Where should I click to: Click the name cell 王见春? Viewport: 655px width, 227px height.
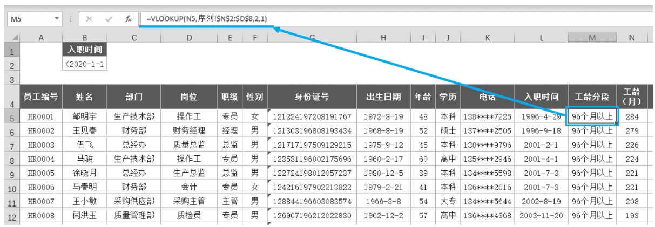click(x=85, y=130)
